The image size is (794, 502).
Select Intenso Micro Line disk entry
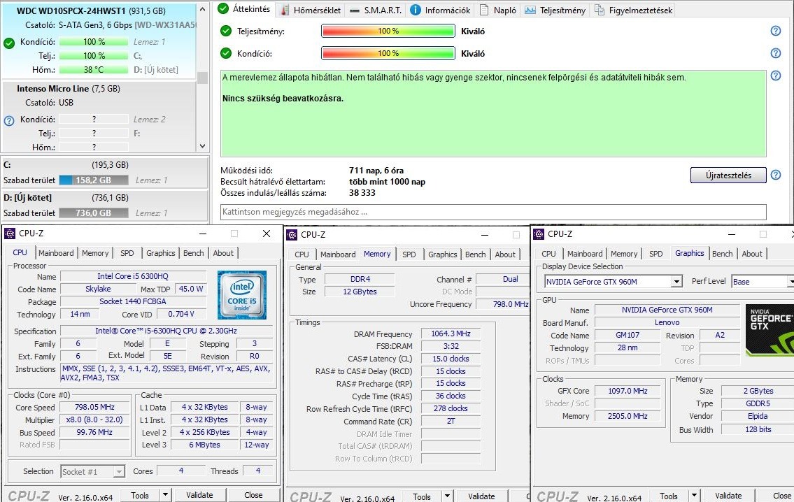click(99, 116)
